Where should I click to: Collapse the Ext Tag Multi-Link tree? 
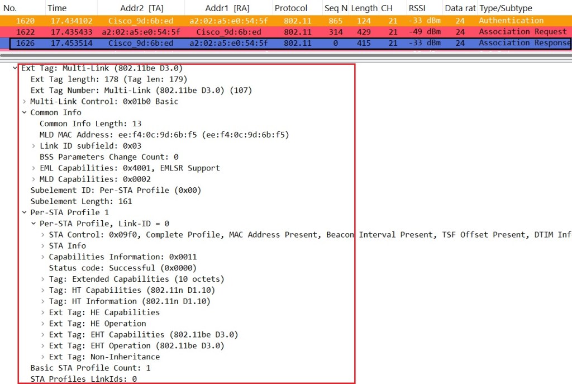15,68
